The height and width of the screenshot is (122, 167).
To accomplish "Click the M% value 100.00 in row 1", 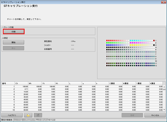I will click(x=35, y=86).
